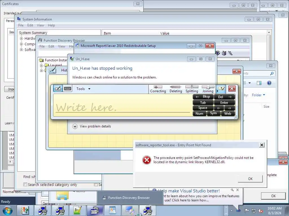
Task: Select System Summary in the tree
Action: [x=33, y=33]
